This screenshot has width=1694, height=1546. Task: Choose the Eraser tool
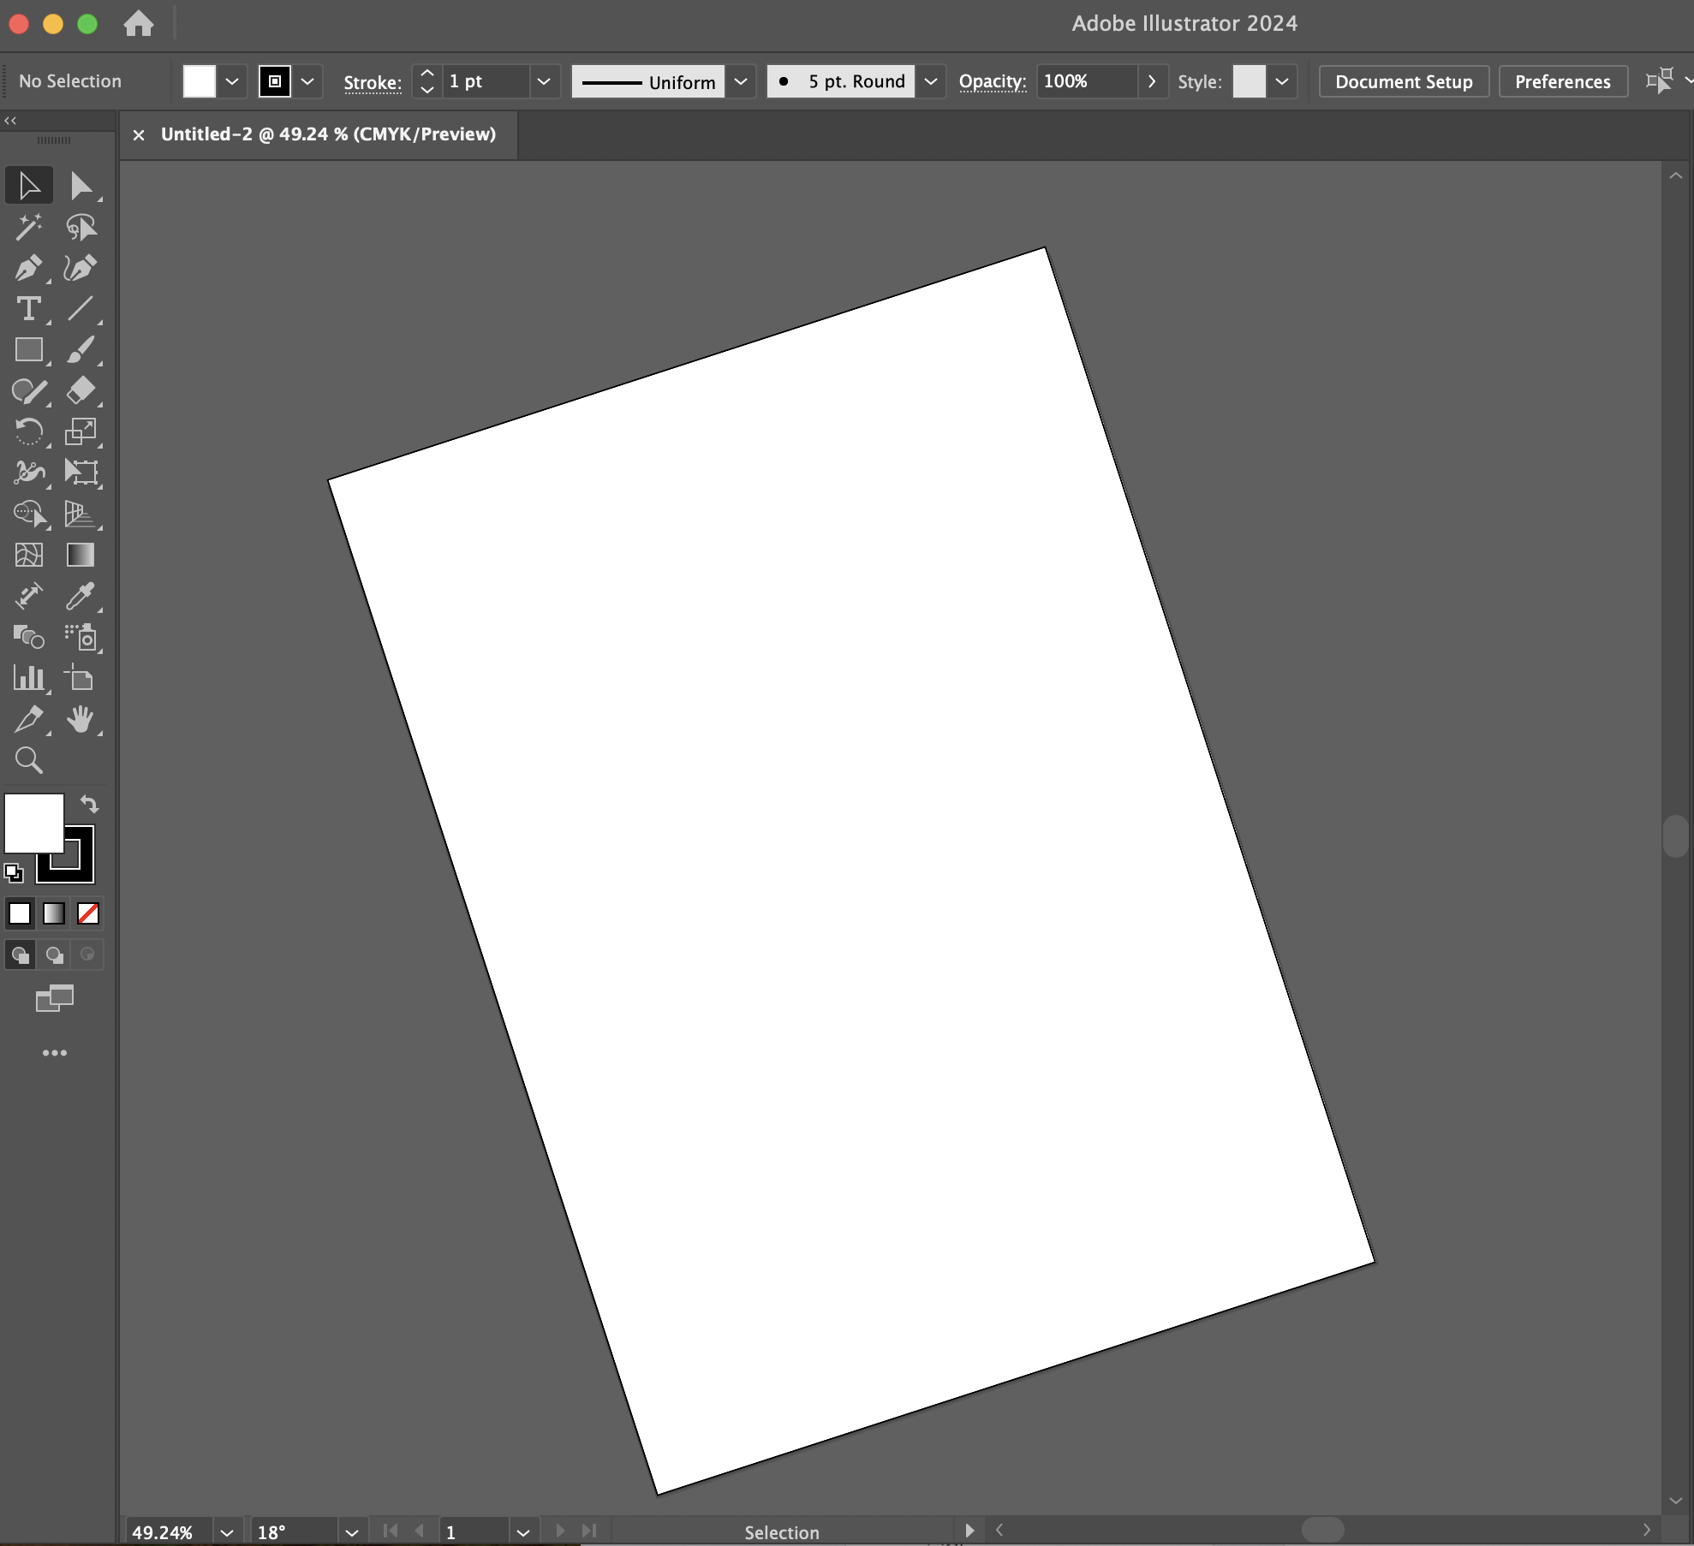coord(81,390)
